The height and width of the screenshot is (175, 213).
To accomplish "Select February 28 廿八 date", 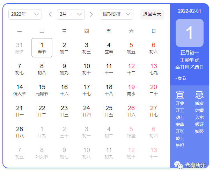I will [x=20, y=132].
